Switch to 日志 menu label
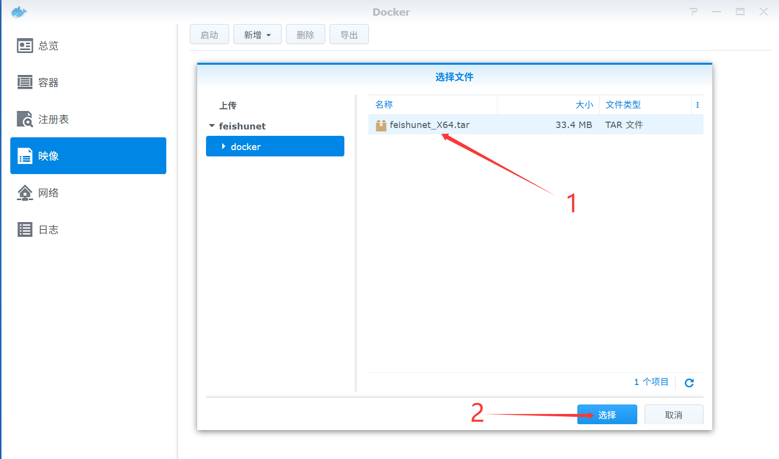The image size is (779, 459). (x=49, y=229)
